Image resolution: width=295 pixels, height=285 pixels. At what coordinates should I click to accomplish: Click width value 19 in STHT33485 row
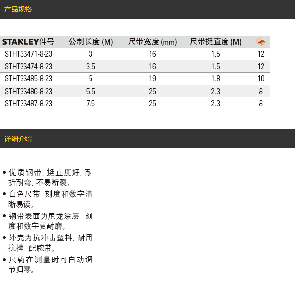tap(152, 78)
